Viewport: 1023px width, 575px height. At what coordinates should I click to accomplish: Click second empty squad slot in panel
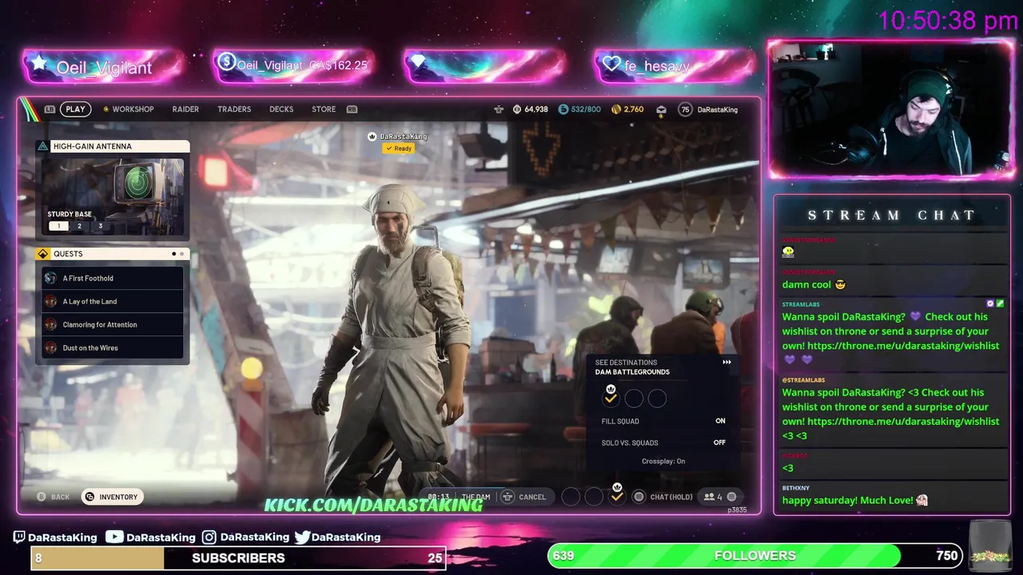click(x=634, y=398)
